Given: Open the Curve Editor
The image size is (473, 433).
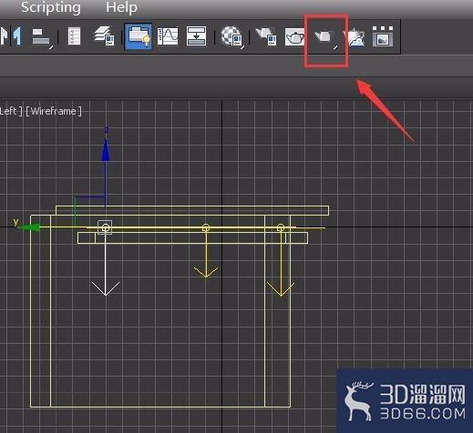Looking at the screenshot, I should pyautogui.click(x=168, y=36).
